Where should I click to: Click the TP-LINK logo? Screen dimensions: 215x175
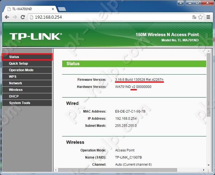click(x=36, y=36)
